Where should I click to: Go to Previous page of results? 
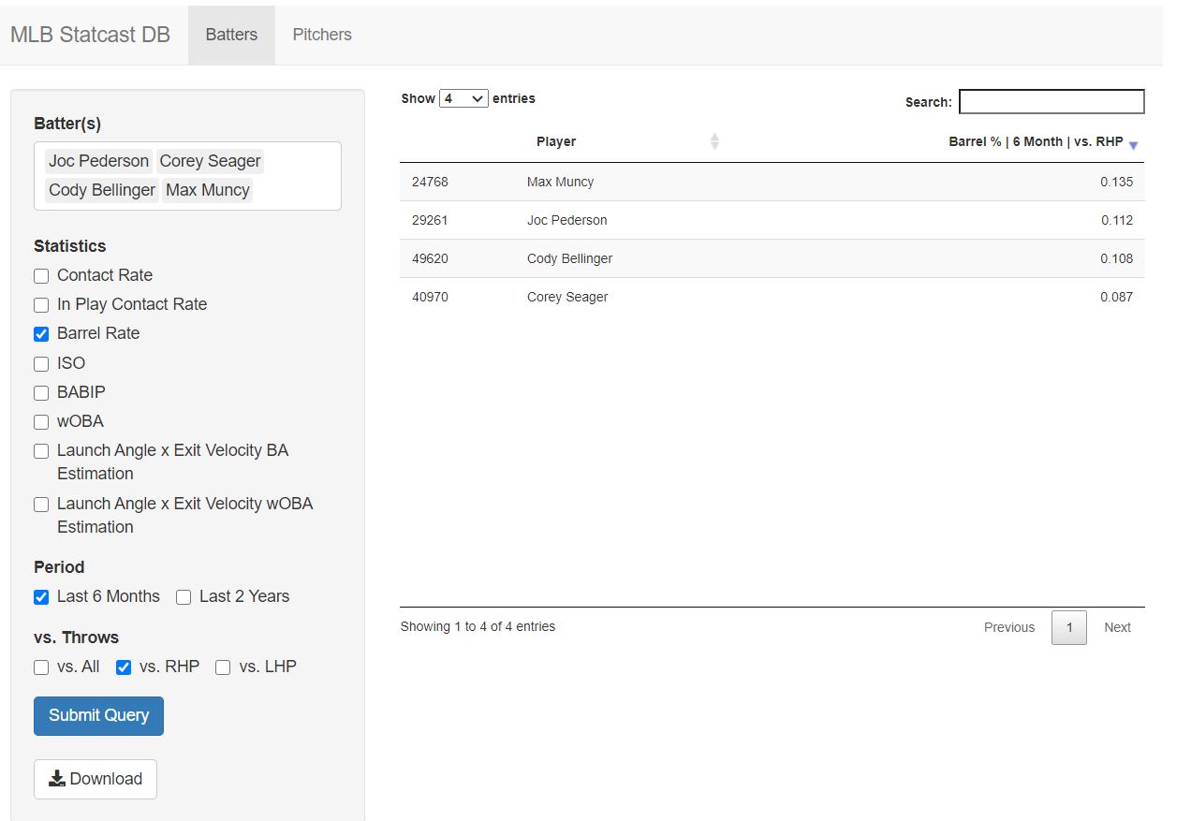coord(1009,627)
